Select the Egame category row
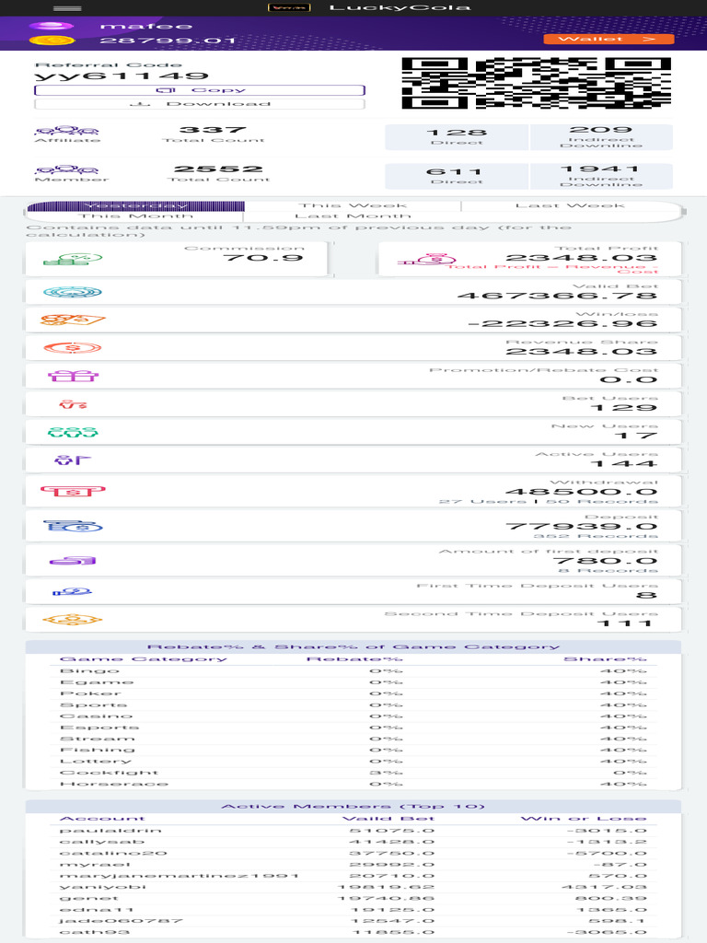The image size is (707, 943). pyautogui.click(x=353, y=682)
